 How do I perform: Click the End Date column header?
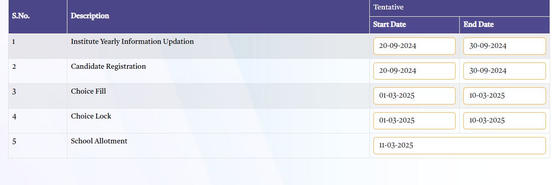pyautogui.click(x=479, y=25)
